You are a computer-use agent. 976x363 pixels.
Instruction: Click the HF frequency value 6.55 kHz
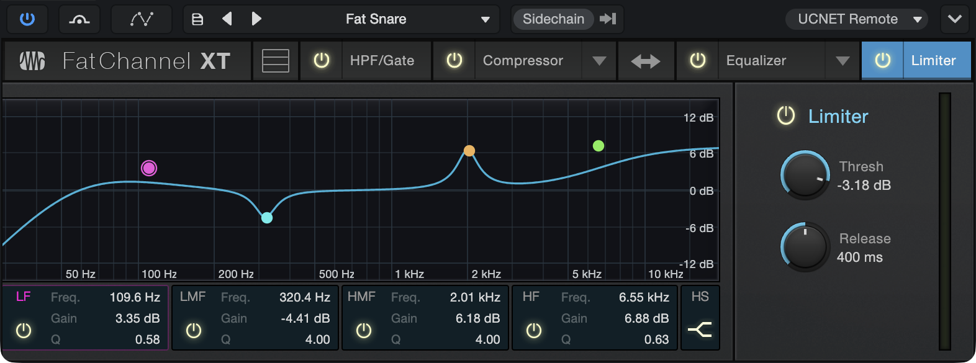point(644,297)
